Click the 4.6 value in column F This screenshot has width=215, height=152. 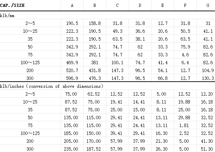pyautogui.click(x=185, y=55)
